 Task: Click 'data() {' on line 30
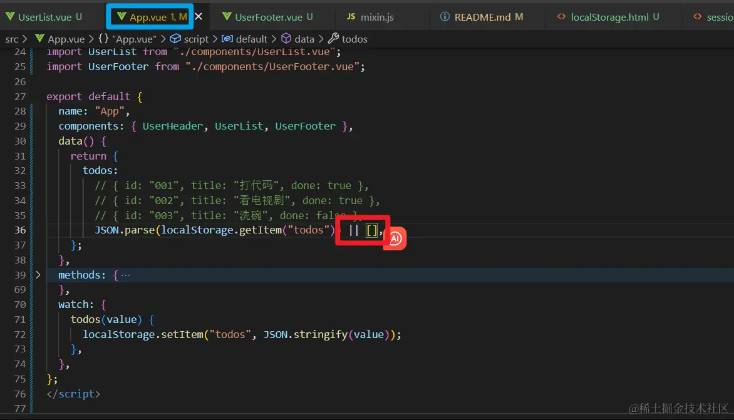click(83, 141)
